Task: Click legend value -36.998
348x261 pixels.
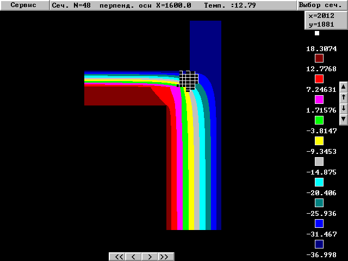Action: 321,255
